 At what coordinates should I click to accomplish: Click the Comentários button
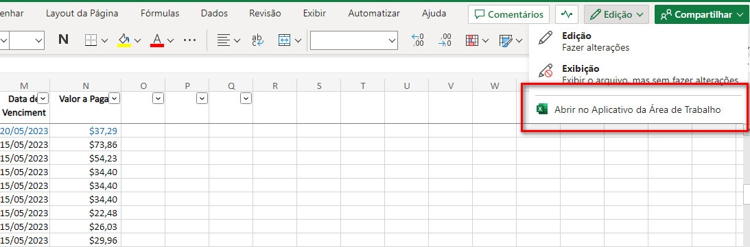coord(508,15)
